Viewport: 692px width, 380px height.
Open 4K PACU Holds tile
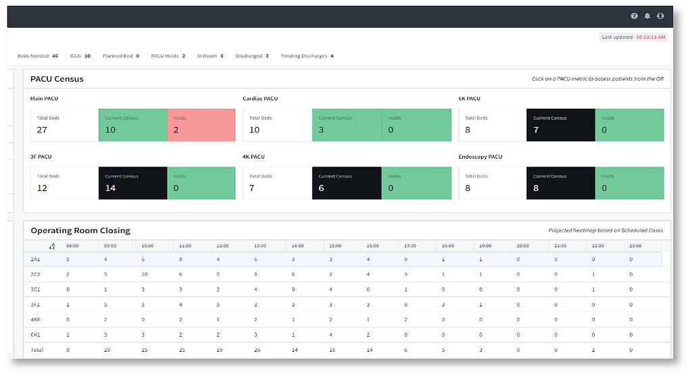pyautogui.click(x=416, y=183)
